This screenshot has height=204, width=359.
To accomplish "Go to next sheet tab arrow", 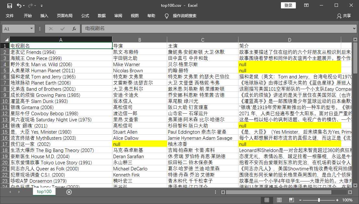I will click(x=19, y=192).
